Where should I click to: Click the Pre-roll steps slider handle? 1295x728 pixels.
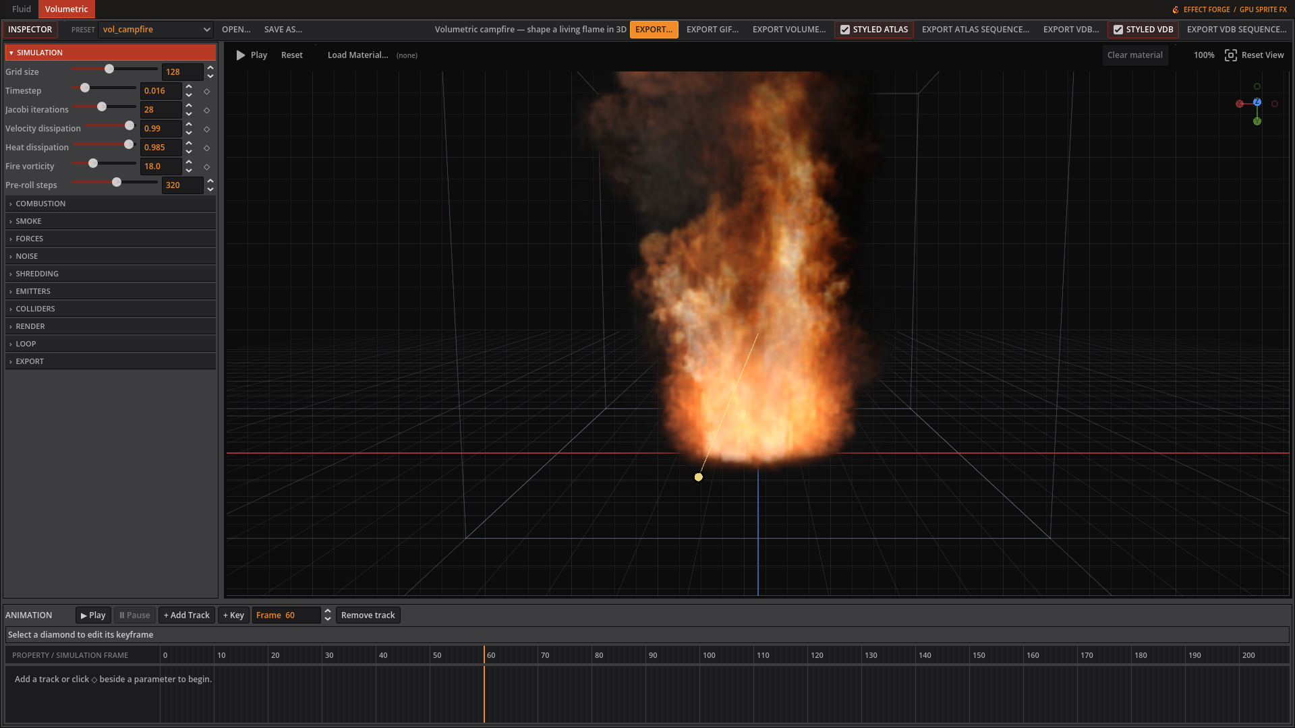coord(117,182)
